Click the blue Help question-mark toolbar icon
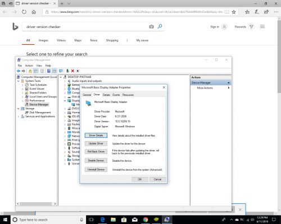Screen dimensions: 281x224 [49, 71]
